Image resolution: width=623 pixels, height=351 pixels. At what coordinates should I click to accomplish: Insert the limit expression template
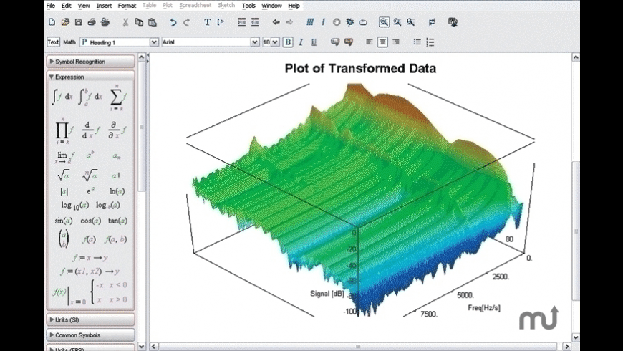[x=63, y=156]
